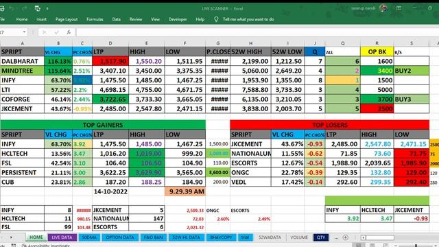The image size is (439, 247).
Task: Click the Save icon in quick access toolbar
Action: pos(1,9)
